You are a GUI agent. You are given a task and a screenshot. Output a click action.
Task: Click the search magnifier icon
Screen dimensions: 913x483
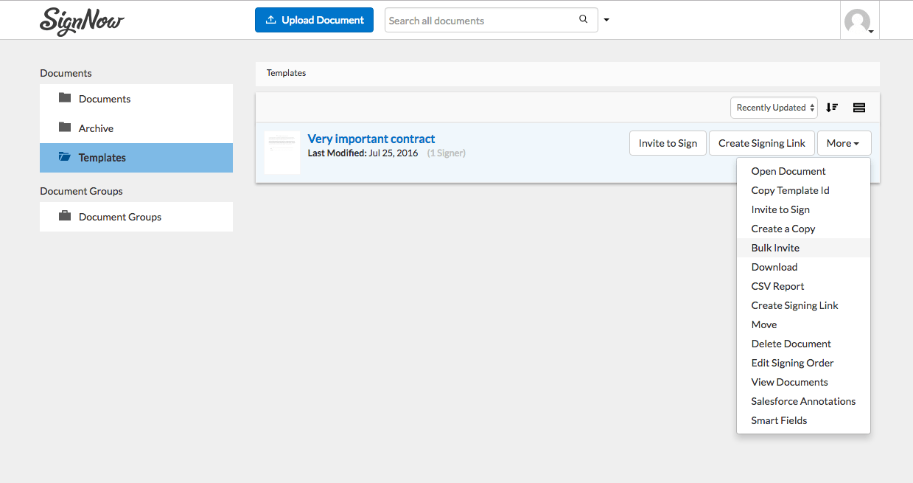point(582,19)
